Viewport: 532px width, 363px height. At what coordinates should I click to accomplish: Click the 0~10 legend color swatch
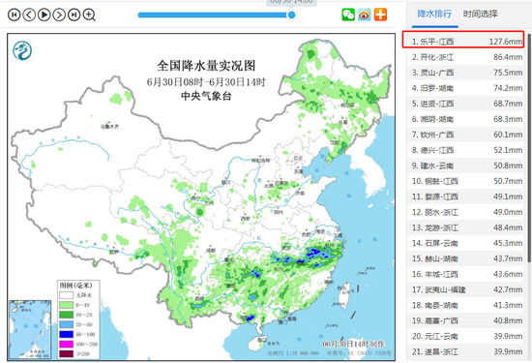click(66, 305)
